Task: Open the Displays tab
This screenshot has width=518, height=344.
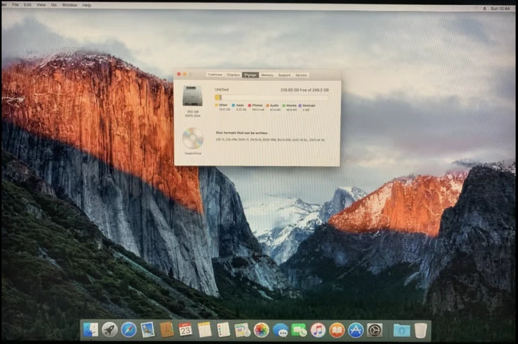Action: [233, 75]
